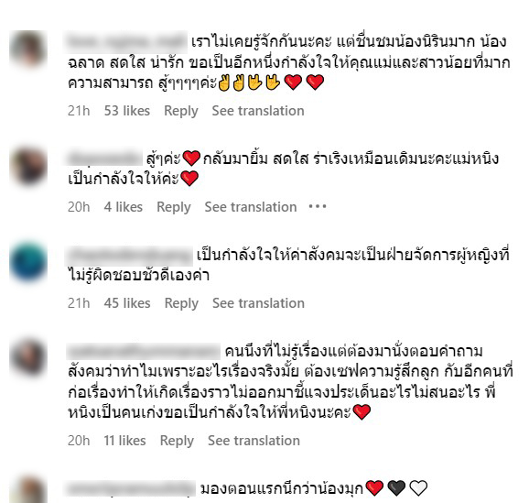Viewport: 529px width, 503px height.
Task: View who gave 53 likes
Action: 127,111
